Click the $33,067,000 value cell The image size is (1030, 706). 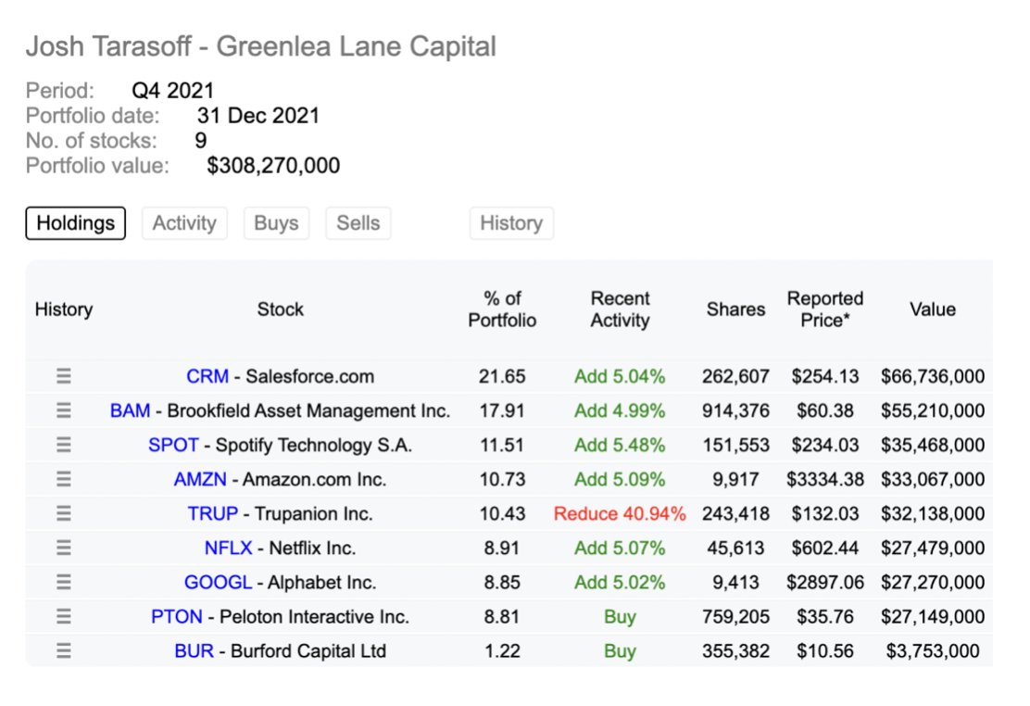[x=933, y=479]
